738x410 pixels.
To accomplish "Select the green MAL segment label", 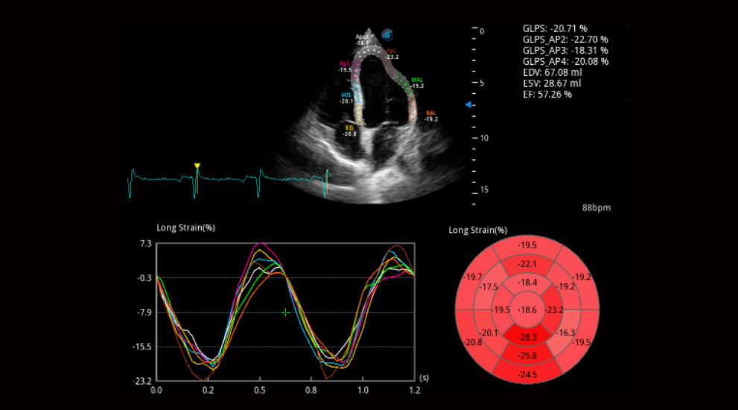I will tap(416, 78).
